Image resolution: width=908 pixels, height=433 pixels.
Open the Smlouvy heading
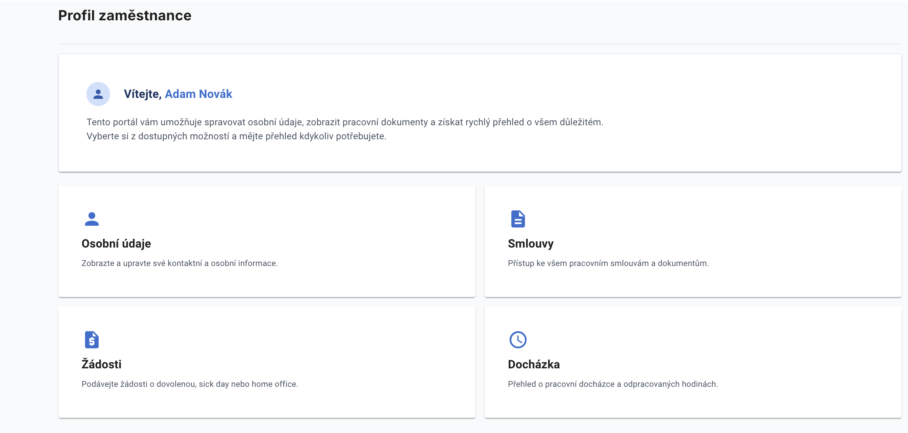pos(530,244)
